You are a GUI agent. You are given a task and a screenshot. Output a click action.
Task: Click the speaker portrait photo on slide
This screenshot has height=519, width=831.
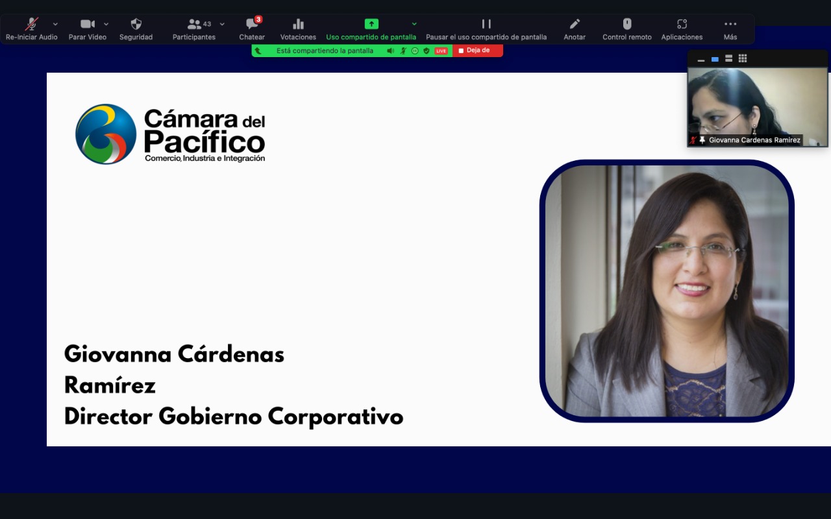click(x=667, y=291)
